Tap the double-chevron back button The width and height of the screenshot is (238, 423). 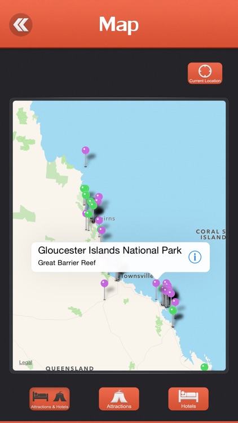[21, 25]
